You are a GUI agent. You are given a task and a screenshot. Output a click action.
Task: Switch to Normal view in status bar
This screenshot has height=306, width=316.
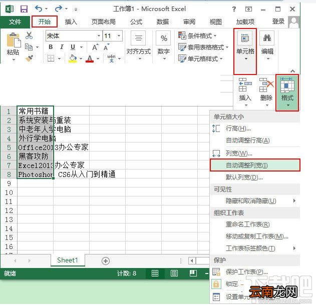click(x=155, y=273)
